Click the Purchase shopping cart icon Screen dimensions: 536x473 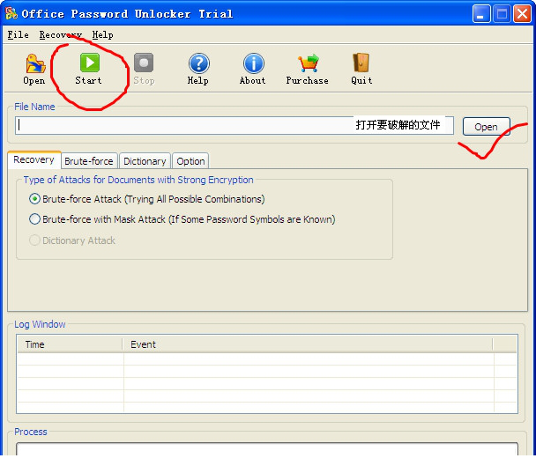coord(309,63)
